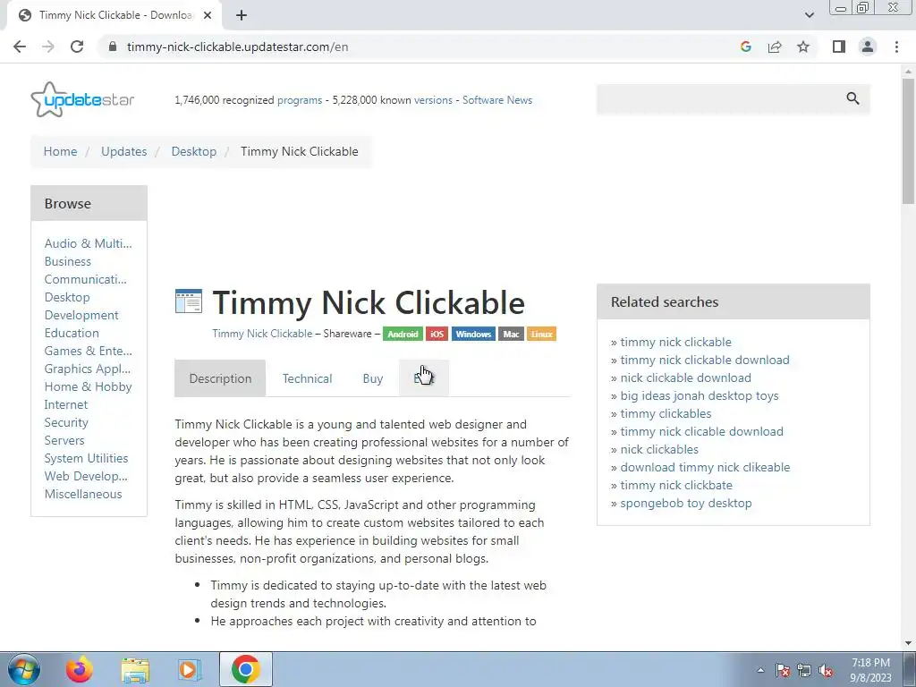Open the Chrome three-dot menu
This screenshot has height=687, width=916.
coord(896,47)
